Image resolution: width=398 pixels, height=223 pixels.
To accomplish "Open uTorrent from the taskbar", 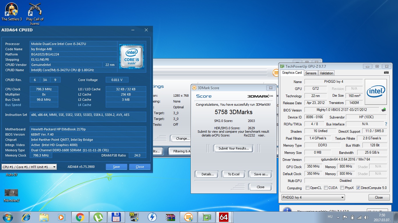I will (98, 217).
